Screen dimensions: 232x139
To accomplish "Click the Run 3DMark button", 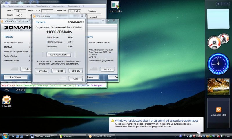I will click(16, 77).
